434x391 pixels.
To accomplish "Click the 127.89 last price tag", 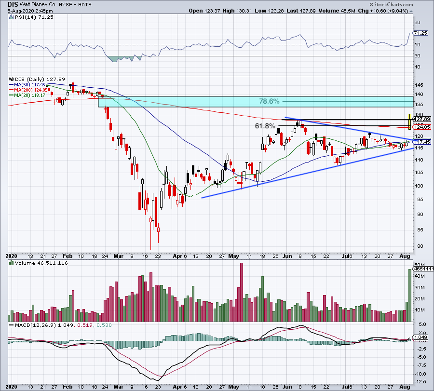I will [x=422, y=119].
